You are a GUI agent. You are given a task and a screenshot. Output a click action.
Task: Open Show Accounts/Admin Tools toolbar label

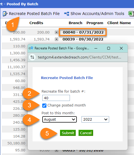coord(97,14)
